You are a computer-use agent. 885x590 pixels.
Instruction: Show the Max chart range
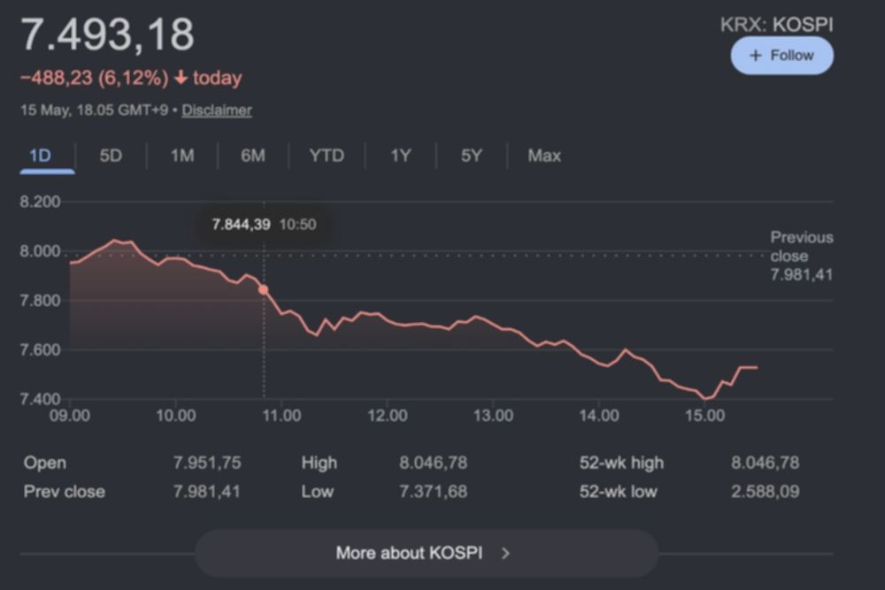[544, 156]
